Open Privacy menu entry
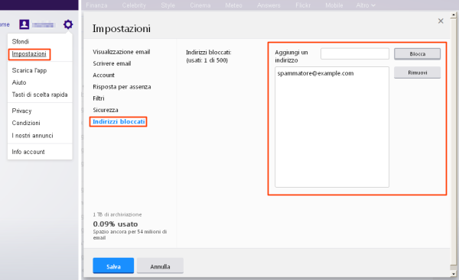 [21, 111]
